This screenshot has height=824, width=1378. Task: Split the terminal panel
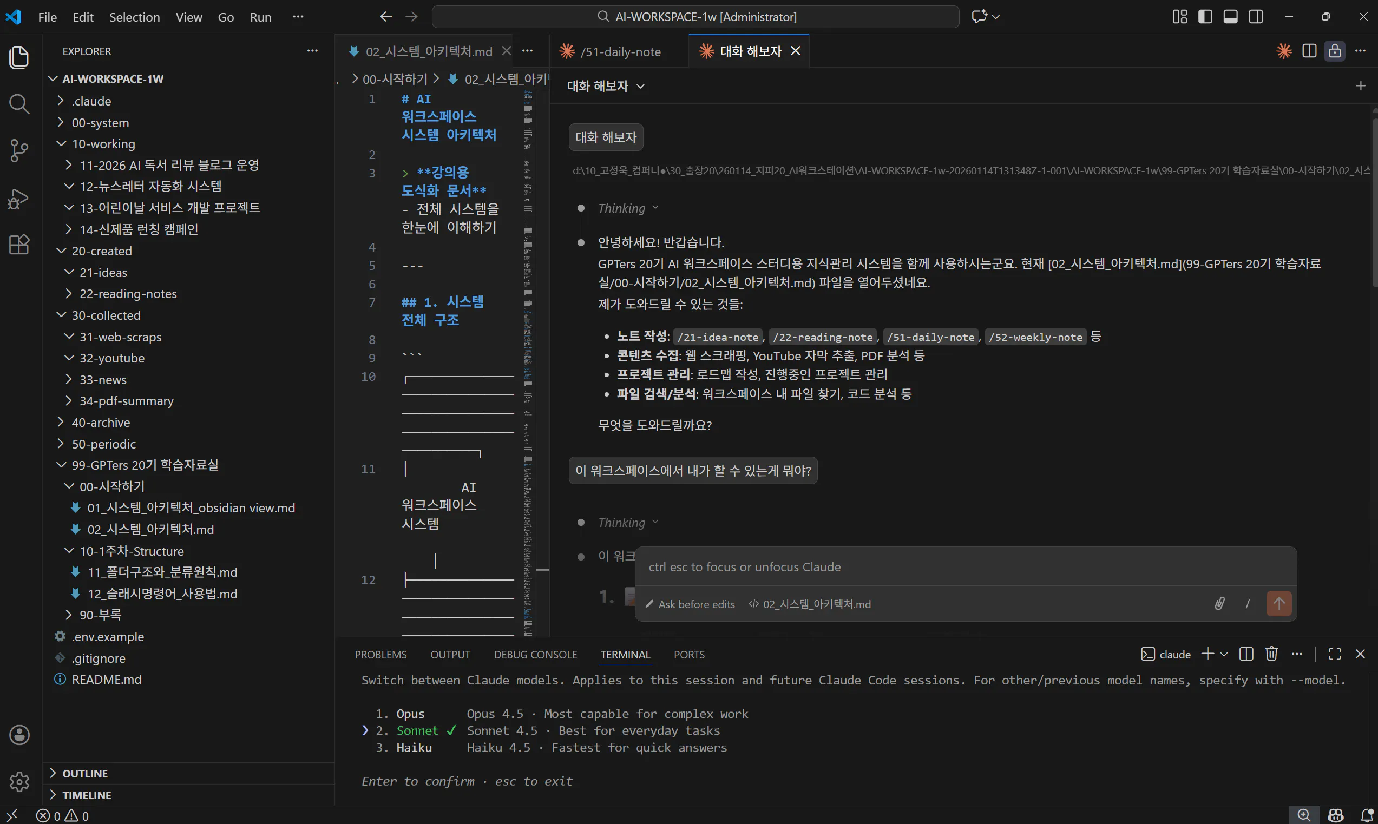(1246, 654)
